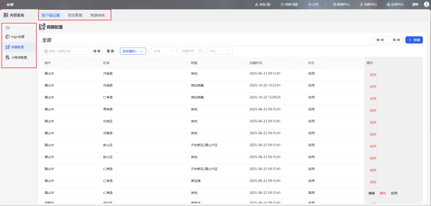Collapse the sidebar with the fold icon
The width and height of the screenshot is (431, 206).
pyautogui.click(x=7, y=28)
